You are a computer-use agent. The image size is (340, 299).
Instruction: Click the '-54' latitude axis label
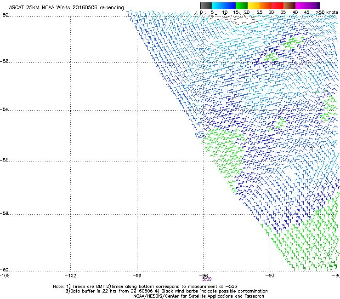coord(4,109)
